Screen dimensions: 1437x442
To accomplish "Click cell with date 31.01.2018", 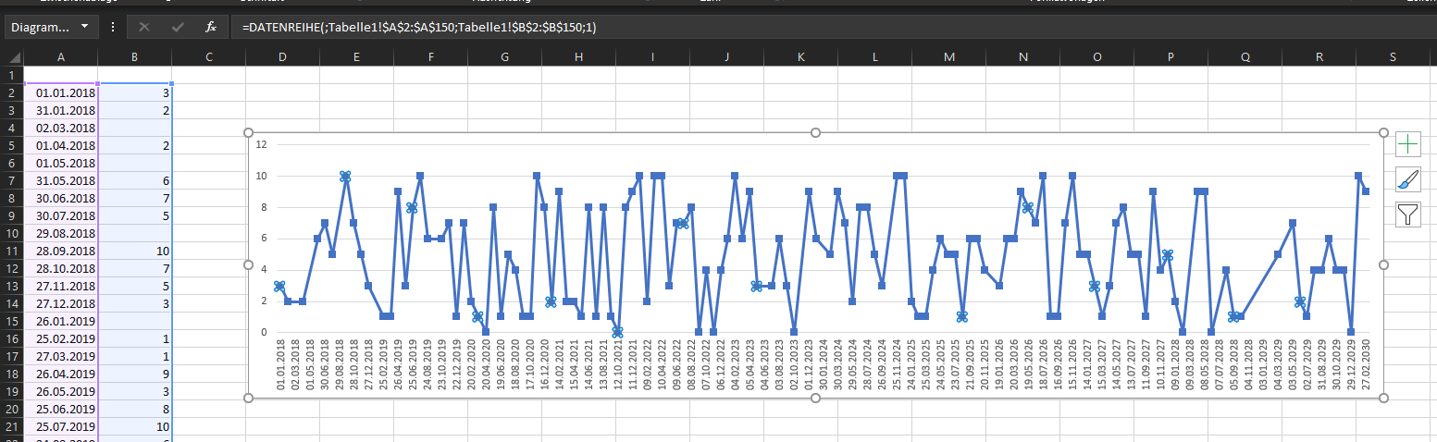I will pos(61,110).
